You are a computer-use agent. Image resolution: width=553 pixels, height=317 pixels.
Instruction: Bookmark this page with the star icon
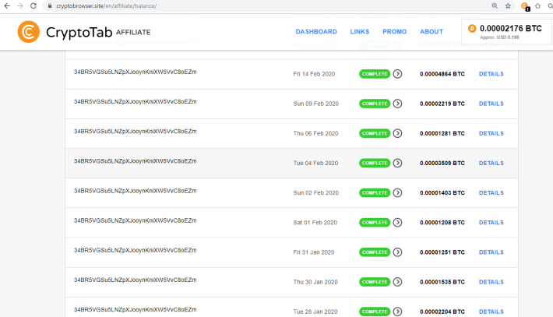508,6
